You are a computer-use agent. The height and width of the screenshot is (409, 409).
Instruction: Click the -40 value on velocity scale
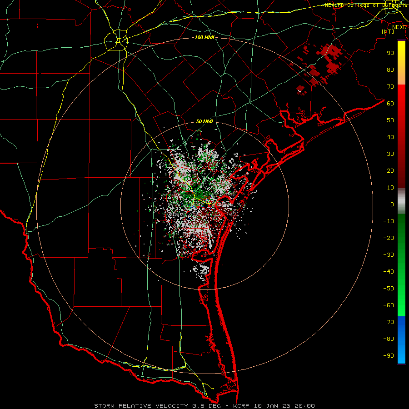389,272
